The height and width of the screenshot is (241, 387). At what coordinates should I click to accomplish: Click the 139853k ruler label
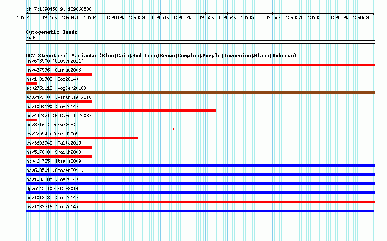[205, 17]
